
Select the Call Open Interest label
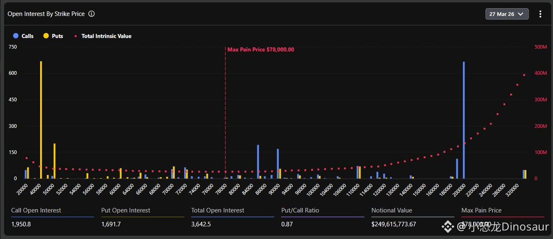point(36,211)
